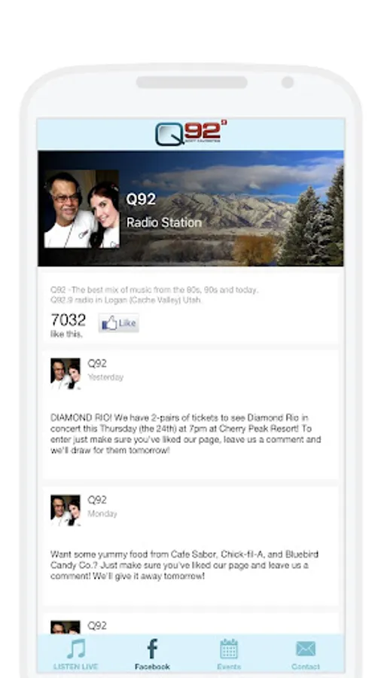
Task: Select the Events tab label
Action: (228, 667)
